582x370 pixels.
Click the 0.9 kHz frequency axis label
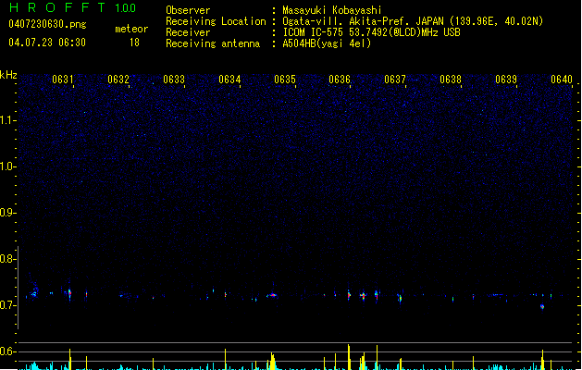click(x=7, y=213)
